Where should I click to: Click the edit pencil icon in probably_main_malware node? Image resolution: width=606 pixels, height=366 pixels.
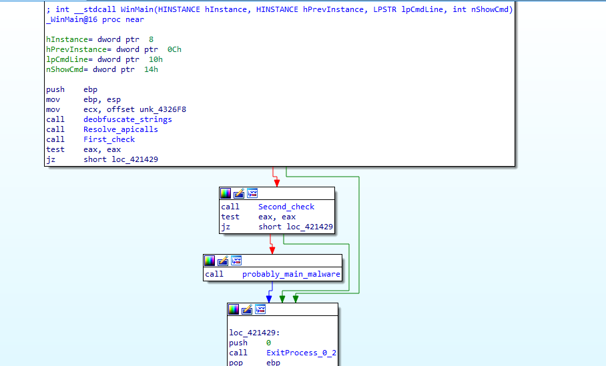click(x=223, y=261)
